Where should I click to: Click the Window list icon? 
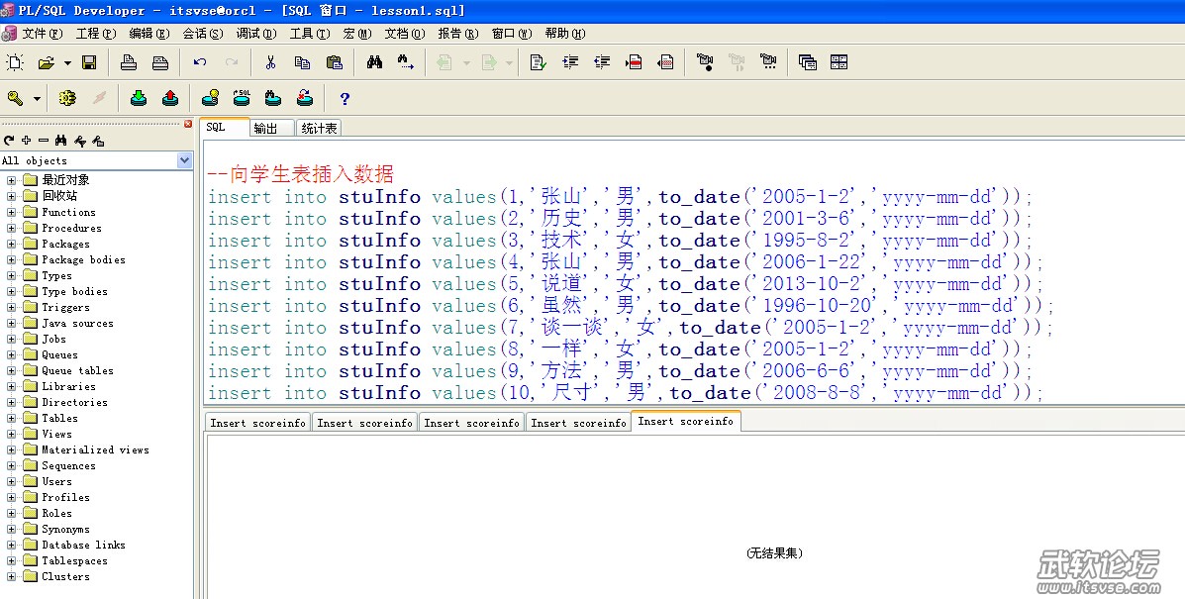(808, 62)
